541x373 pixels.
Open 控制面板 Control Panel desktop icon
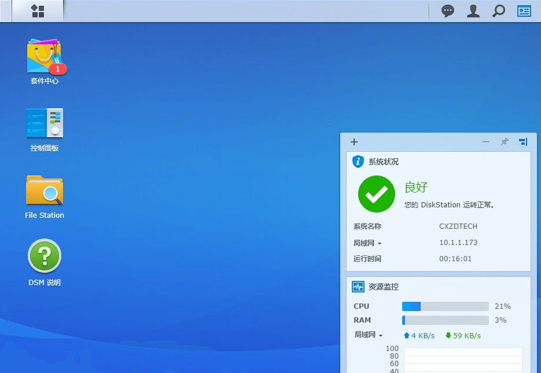click(45, 123)
